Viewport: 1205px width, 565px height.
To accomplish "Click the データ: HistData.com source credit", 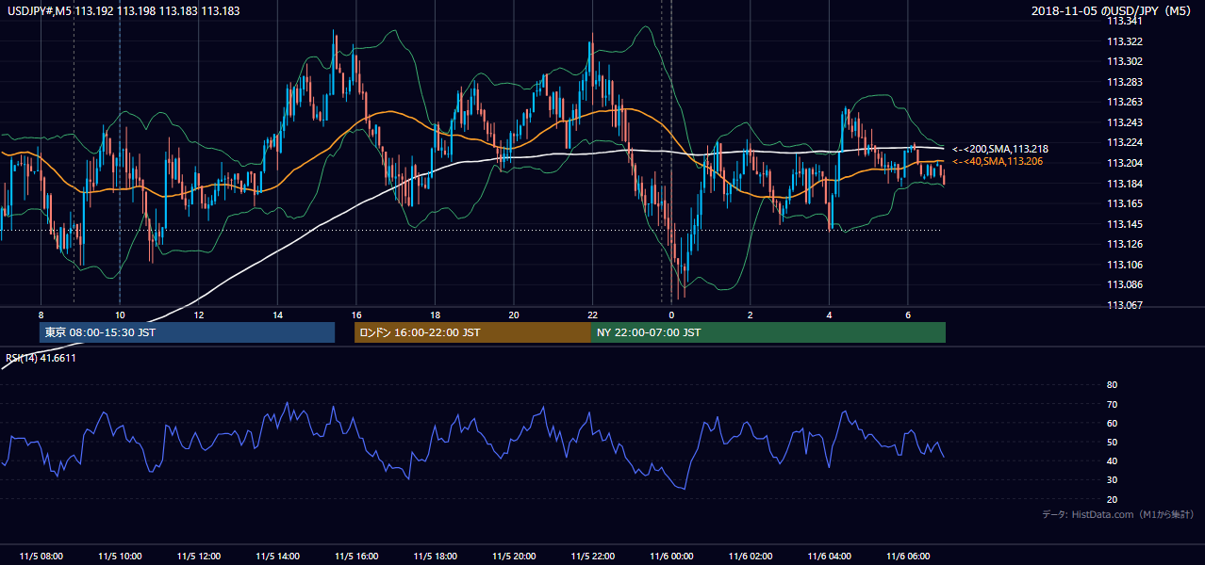I will pos(1118,514).
